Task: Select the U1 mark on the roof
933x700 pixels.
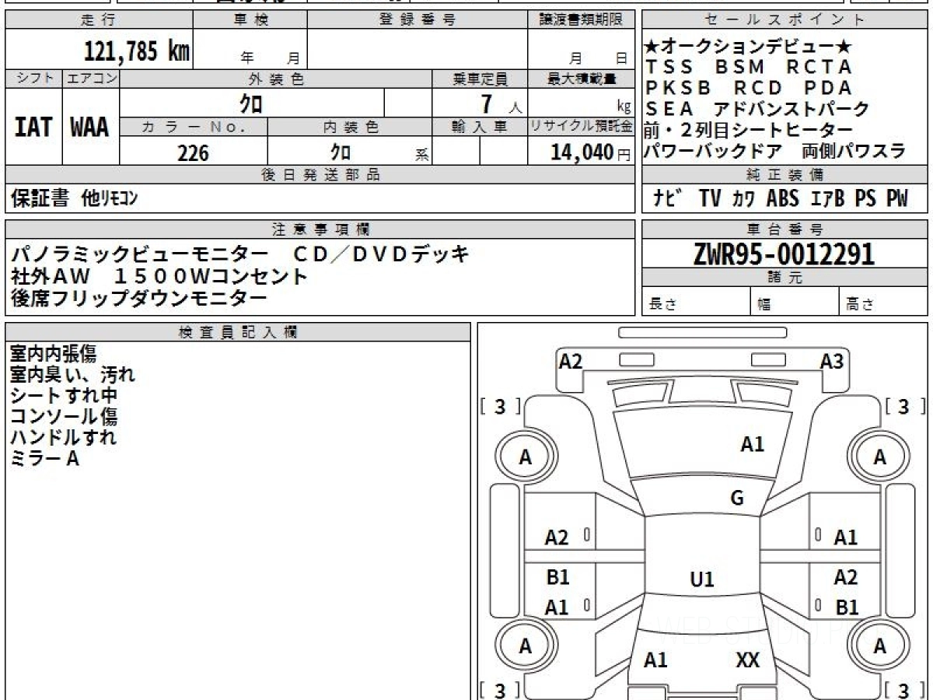Action: [x=702, y=579]
